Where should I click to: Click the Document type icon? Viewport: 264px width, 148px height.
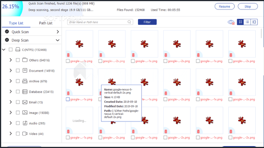click(x=25, y=71)
